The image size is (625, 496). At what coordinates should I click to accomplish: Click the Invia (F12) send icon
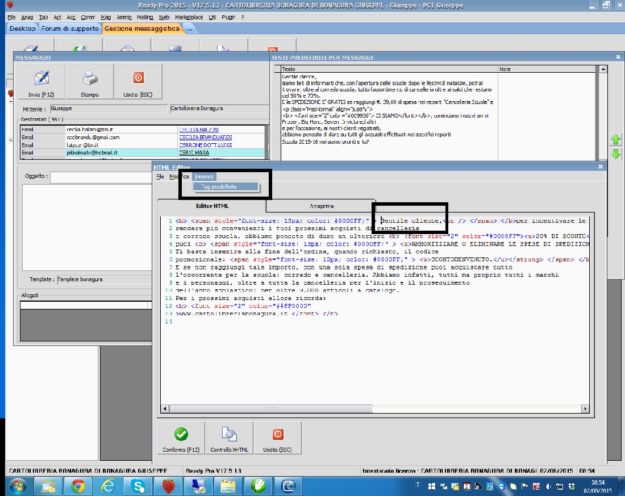(41, 78)
